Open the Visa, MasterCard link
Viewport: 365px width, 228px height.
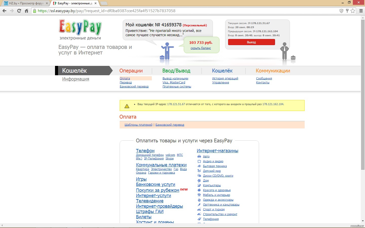click(174, 83)
